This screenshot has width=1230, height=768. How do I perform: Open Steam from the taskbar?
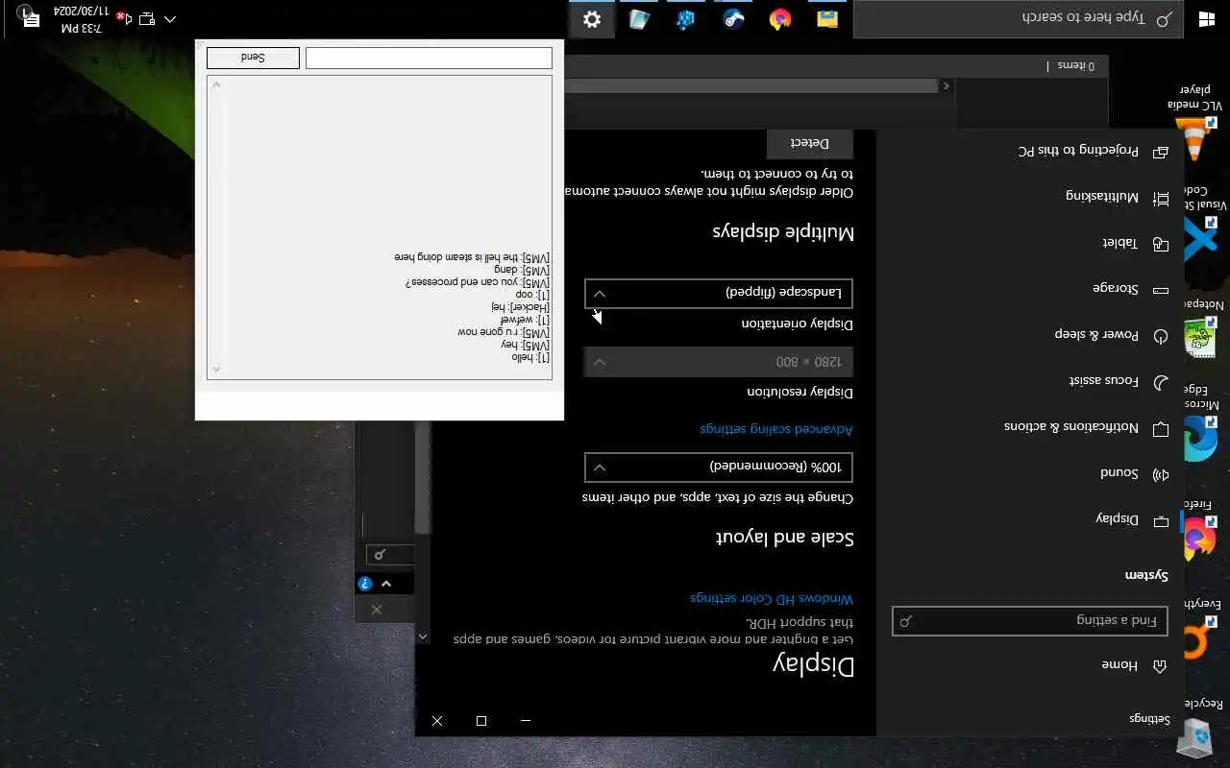733,19
